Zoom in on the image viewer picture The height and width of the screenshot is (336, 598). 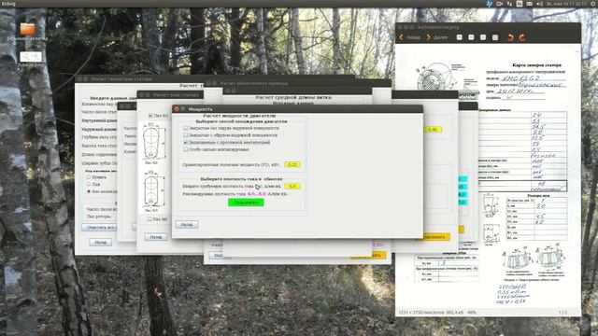pos(459,37)
